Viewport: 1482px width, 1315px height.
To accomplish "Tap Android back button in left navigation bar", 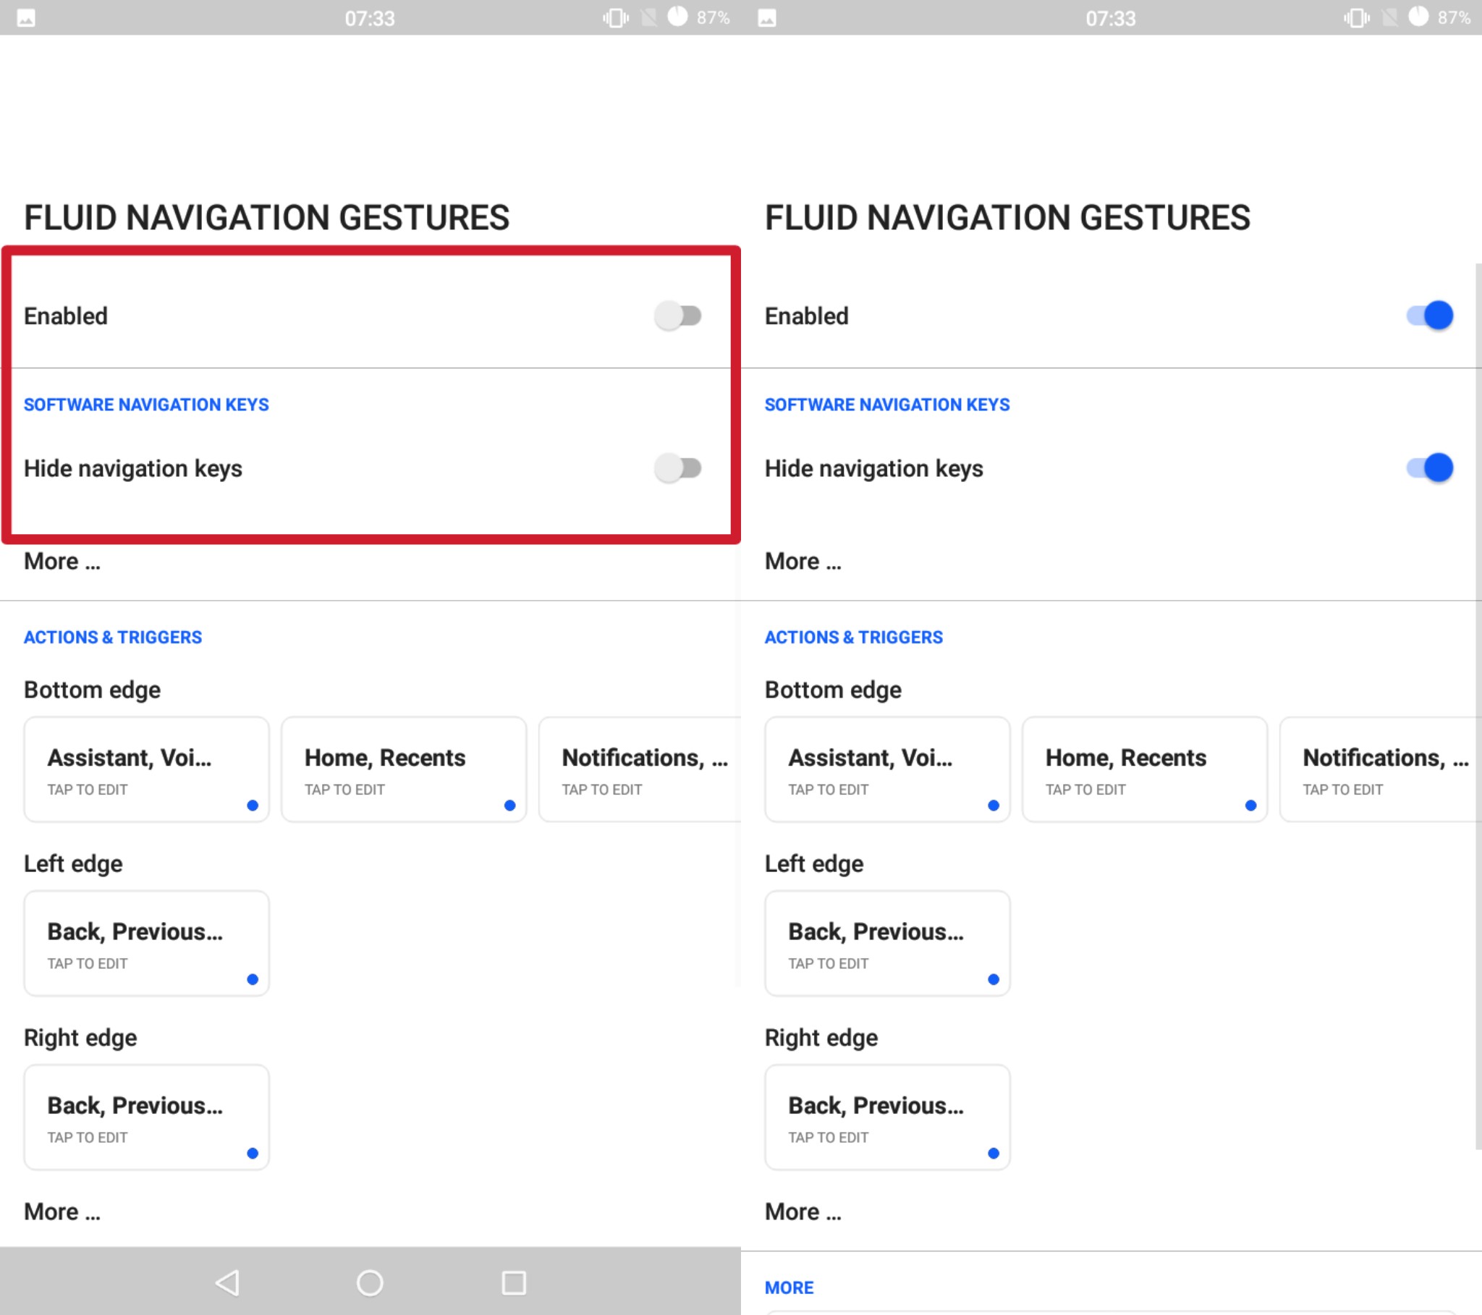I will [228, 1282].
